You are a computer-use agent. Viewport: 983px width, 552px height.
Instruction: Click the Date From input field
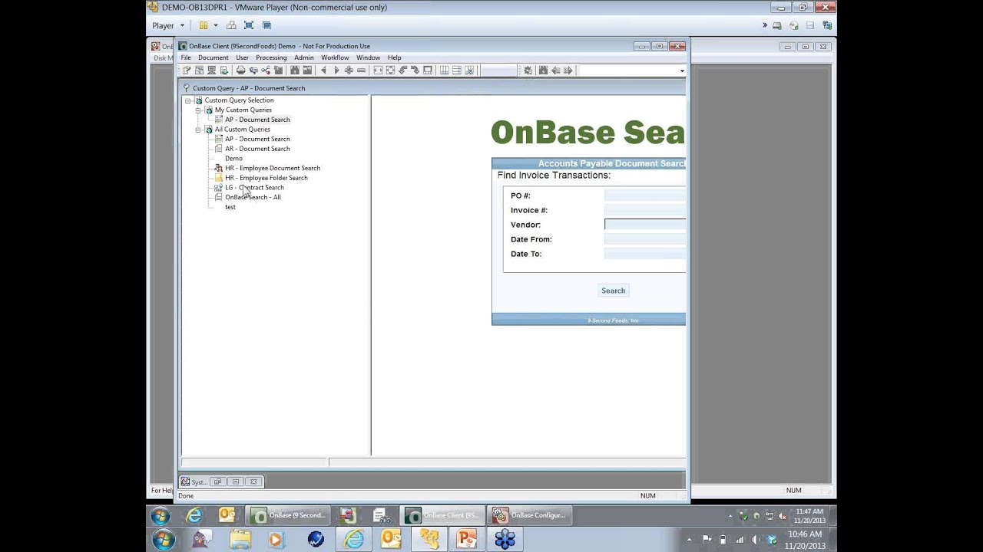point(645,239)
